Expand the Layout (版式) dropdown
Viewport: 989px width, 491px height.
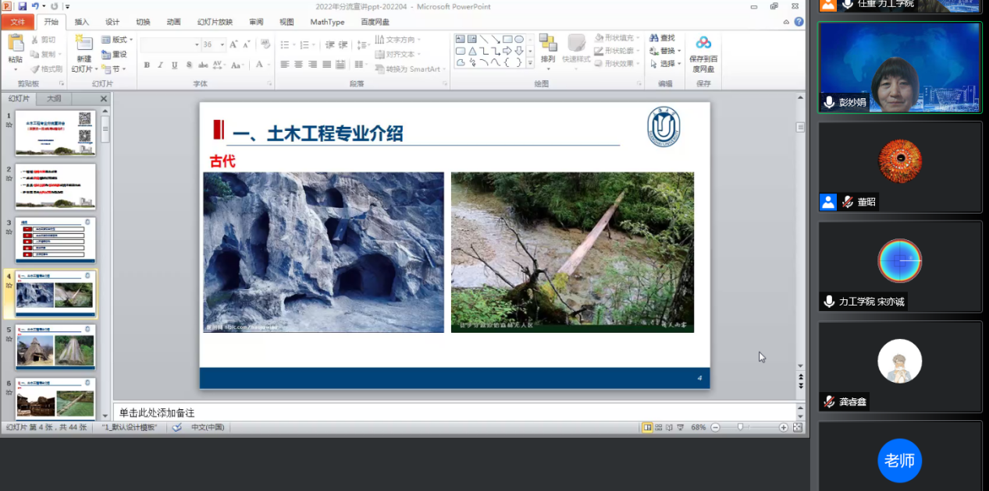point(131,40)
